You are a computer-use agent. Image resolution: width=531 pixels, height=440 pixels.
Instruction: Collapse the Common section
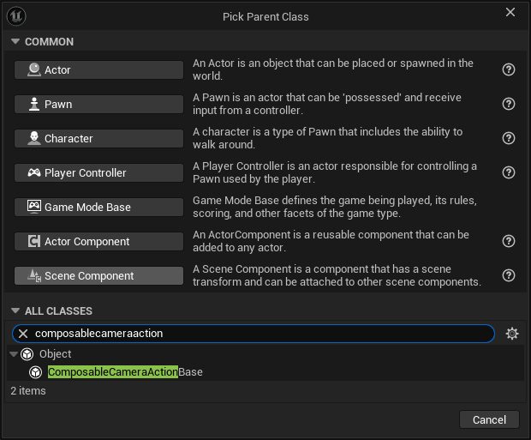(15, 41)
